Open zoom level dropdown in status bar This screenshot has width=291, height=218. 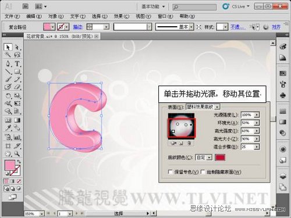[41, 213]
